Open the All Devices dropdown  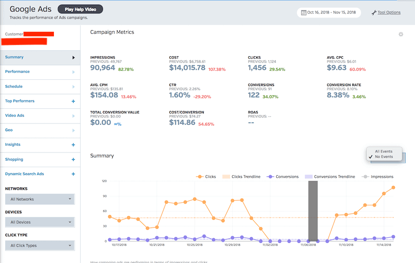(x=40, y=222)
